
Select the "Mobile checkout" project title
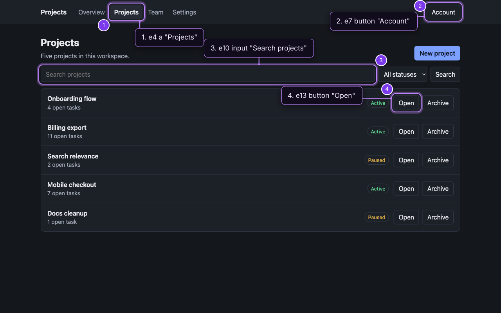[72, 185]
